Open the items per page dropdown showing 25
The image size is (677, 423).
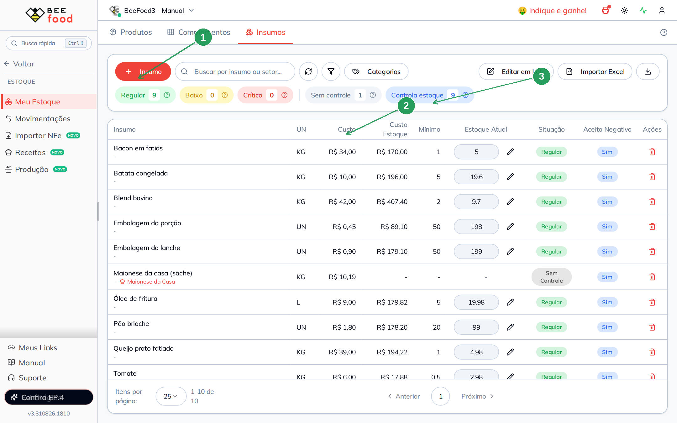pyautogui.click(x=171, y=396)
